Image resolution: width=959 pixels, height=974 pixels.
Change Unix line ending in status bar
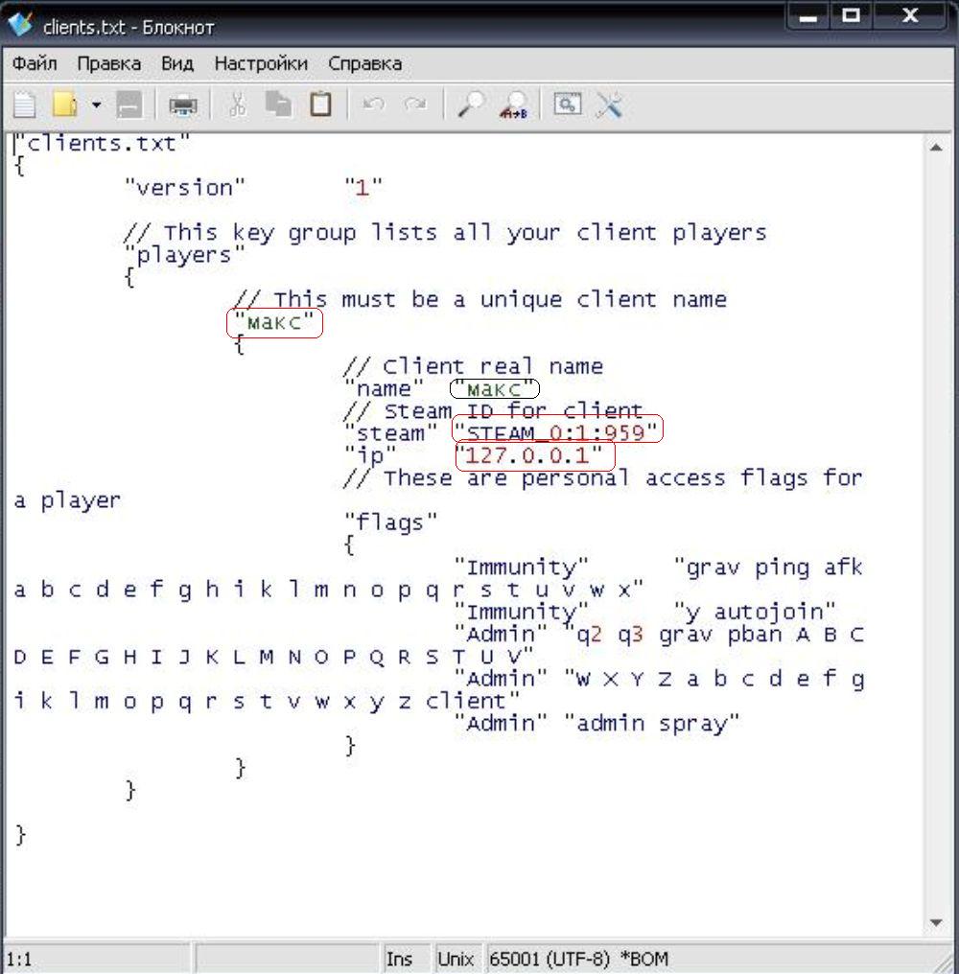tap(456, 959)
